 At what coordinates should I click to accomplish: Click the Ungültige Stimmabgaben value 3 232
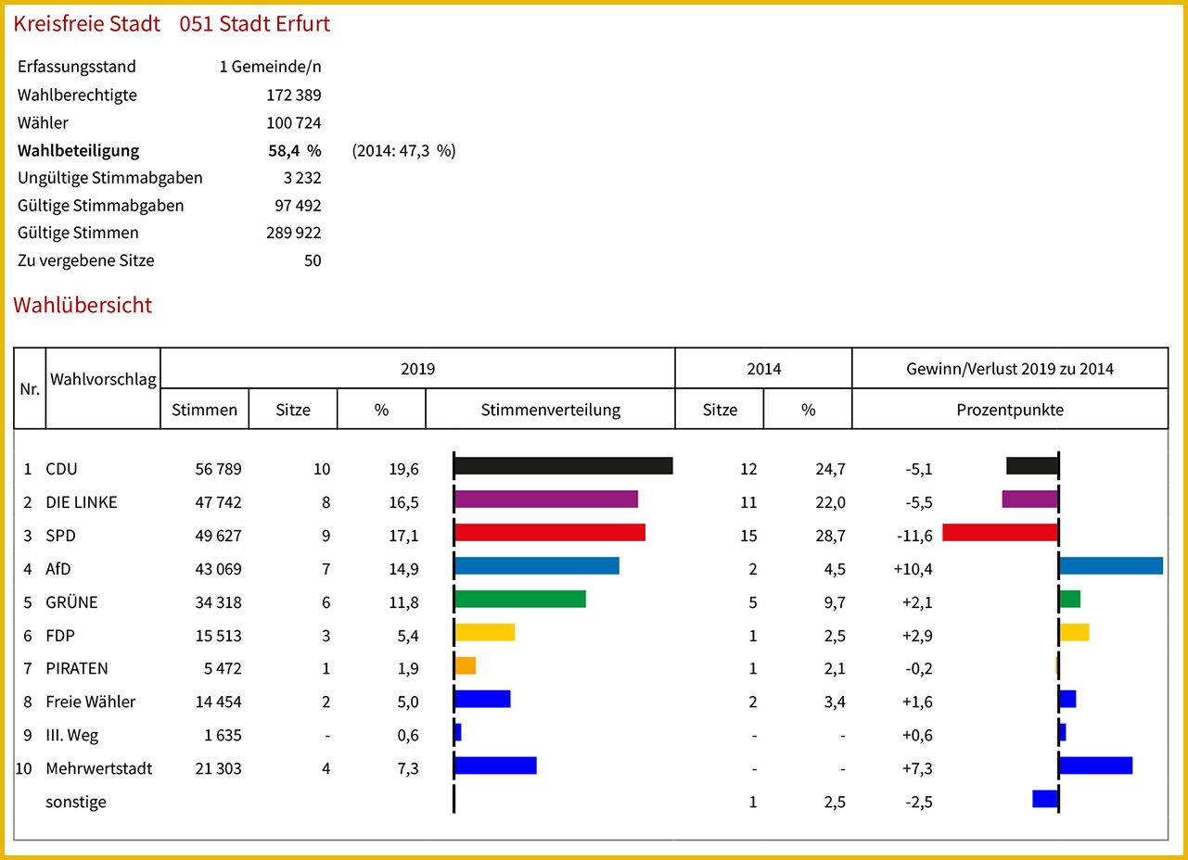[302, 178]
